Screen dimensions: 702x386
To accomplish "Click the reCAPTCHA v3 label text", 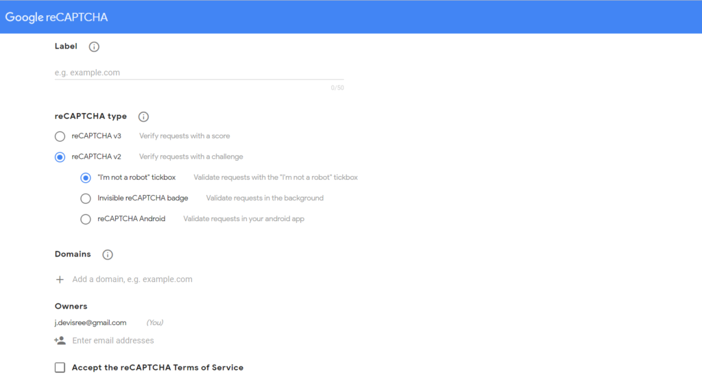I will 96,136.
